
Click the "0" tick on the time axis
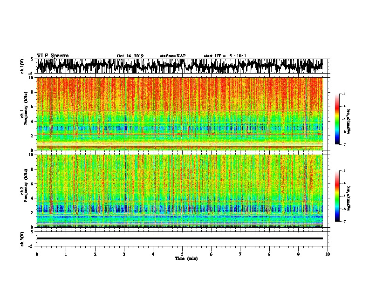37,254
